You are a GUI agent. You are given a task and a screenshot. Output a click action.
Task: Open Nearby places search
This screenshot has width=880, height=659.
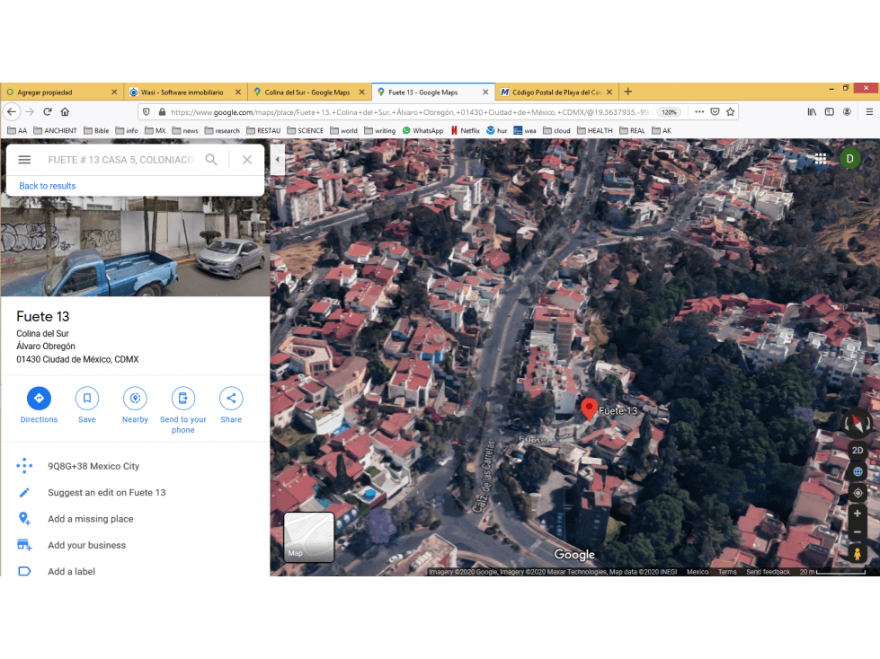(135, 398)
